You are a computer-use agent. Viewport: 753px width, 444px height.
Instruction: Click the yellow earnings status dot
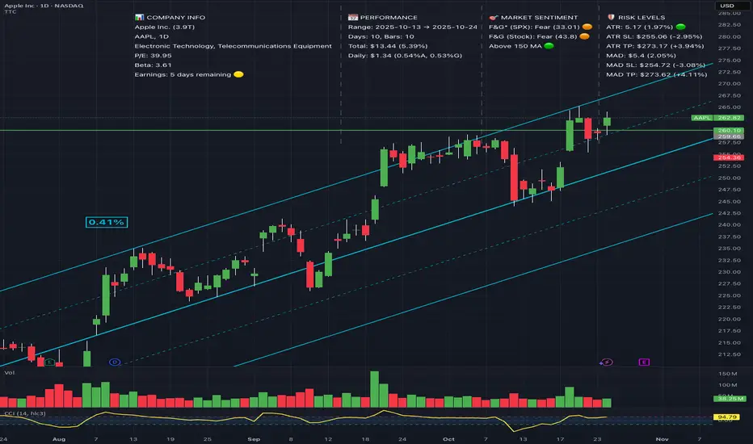click(x=238, y=74)
